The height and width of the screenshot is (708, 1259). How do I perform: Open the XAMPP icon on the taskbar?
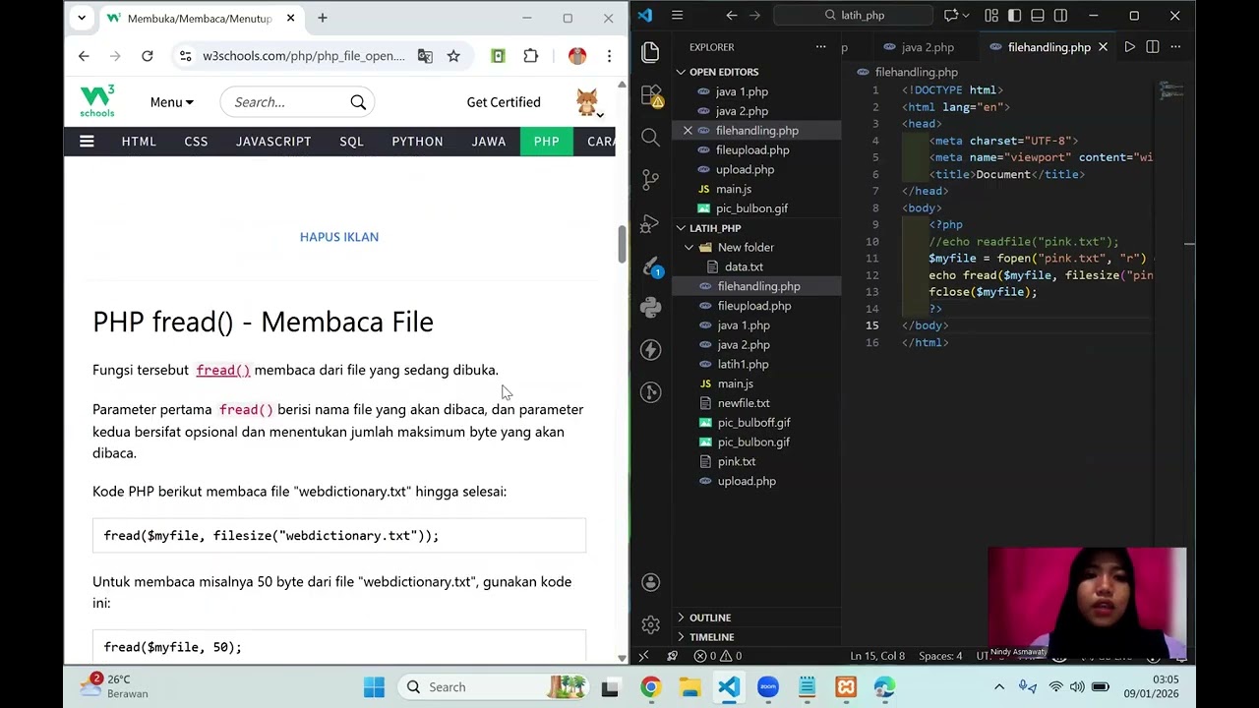point(846,687)
